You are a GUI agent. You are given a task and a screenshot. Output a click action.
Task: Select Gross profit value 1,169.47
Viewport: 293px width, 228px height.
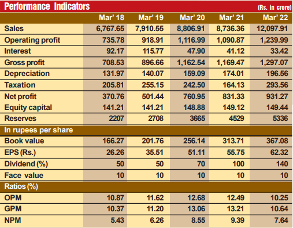[x=231, y=62]
